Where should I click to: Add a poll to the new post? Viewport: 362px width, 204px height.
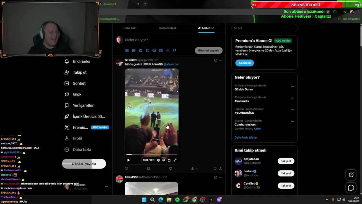147,50
